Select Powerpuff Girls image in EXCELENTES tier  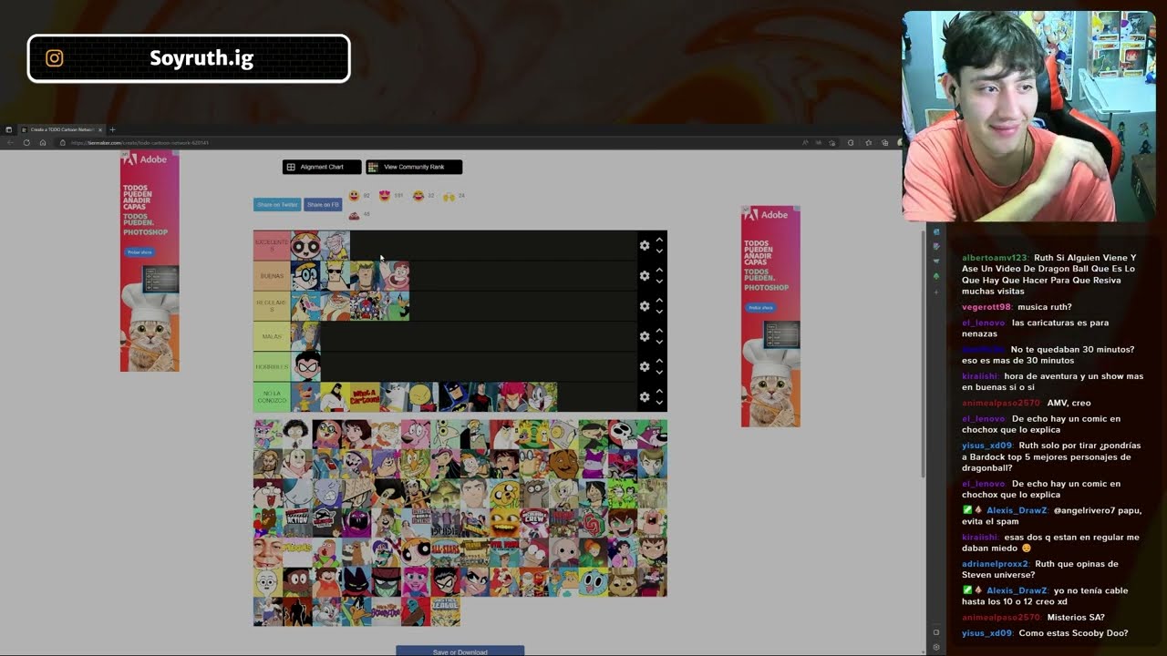pos(305,245)
